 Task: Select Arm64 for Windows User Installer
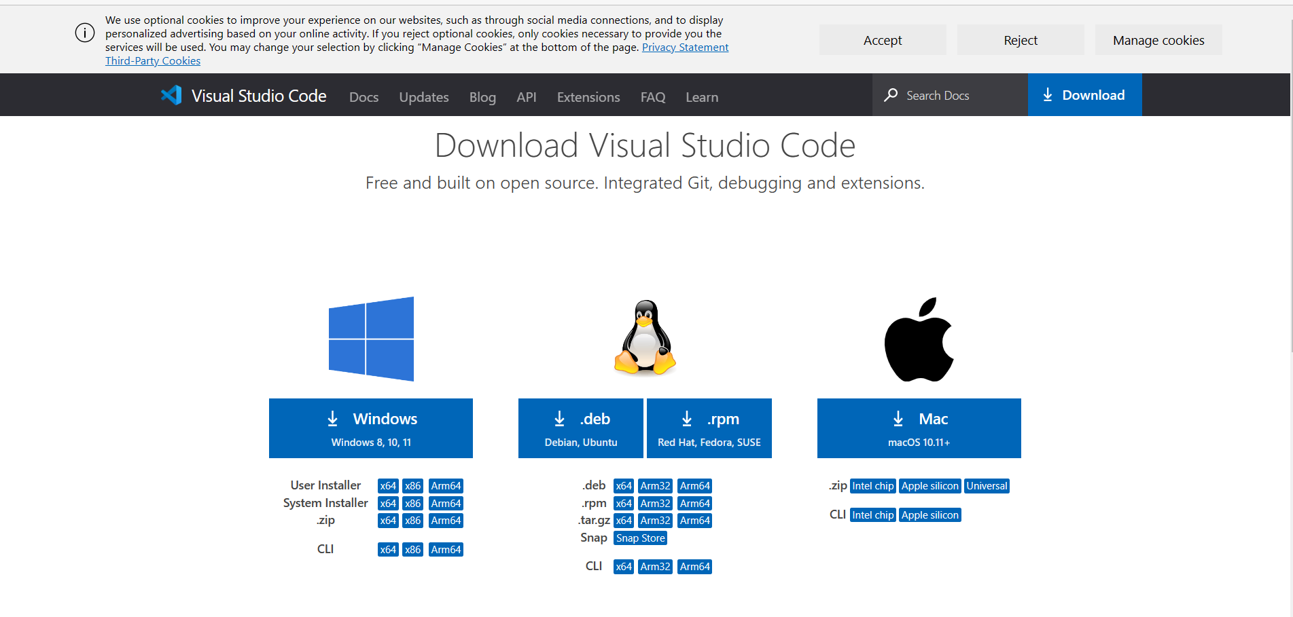coord(446,486)
